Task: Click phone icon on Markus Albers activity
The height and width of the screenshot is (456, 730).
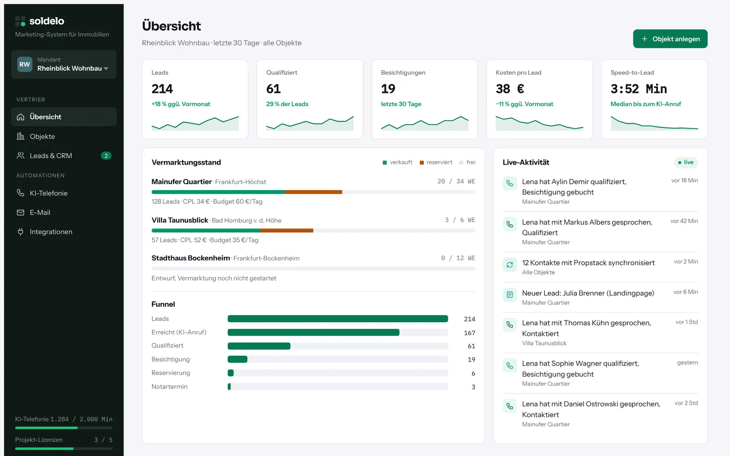Action: point(510,224)
